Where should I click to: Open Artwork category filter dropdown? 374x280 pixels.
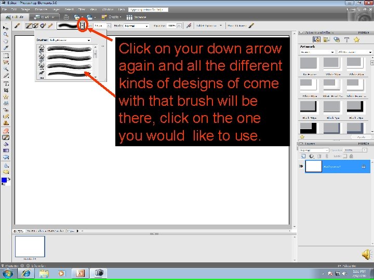point(355,52)
